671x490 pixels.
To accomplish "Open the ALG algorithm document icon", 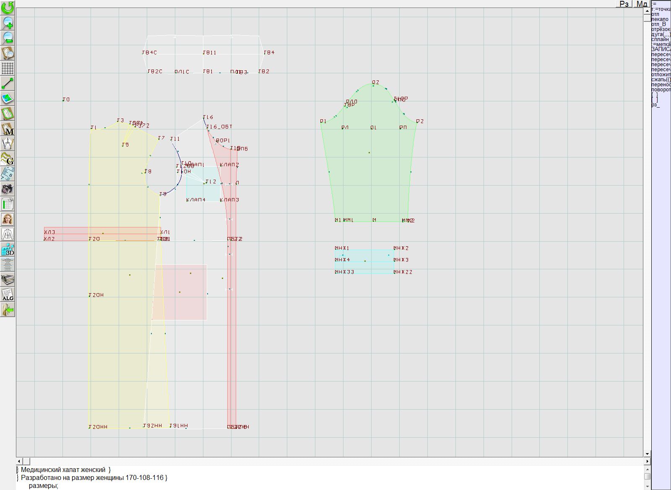I will [8, 294].
